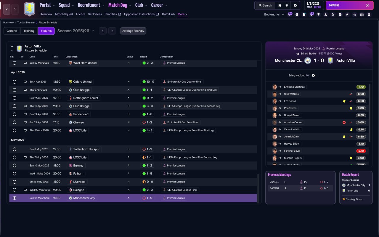
Task: Open the Match Squad submenu item
Action: (x=64, y=14)
